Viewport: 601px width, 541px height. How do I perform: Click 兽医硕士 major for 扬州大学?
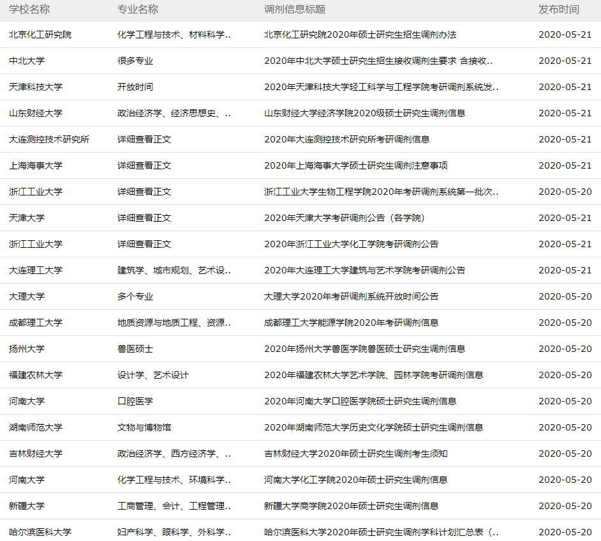click(x=135, y=349)
